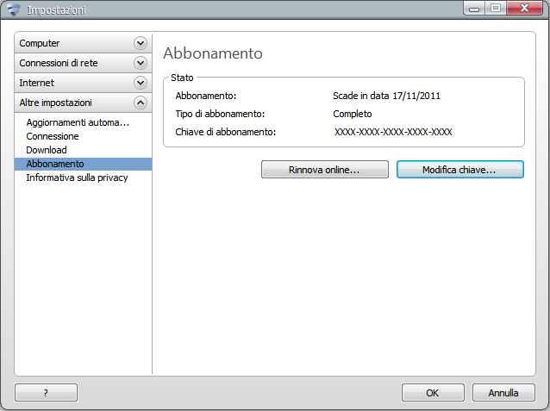The height and width of the screenshot is (411, 550).
Task: Collapse the Altre impostazioni chevron
Action: pos(141,103)
